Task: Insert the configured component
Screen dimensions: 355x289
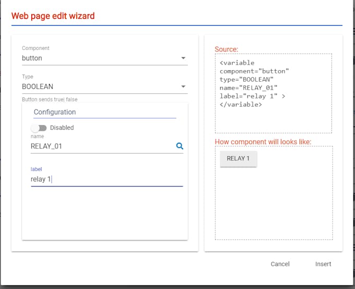Action: coord(323,264)
